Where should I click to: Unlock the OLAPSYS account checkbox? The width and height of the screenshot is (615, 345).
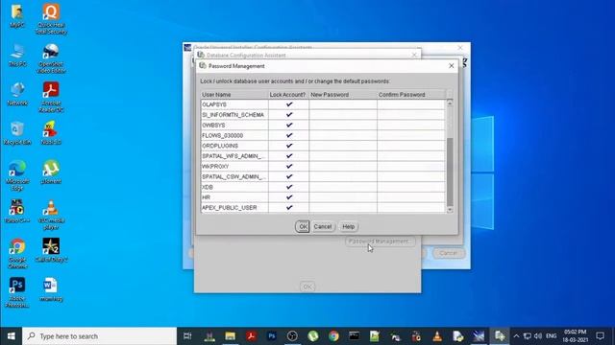[x=289, y=104]
